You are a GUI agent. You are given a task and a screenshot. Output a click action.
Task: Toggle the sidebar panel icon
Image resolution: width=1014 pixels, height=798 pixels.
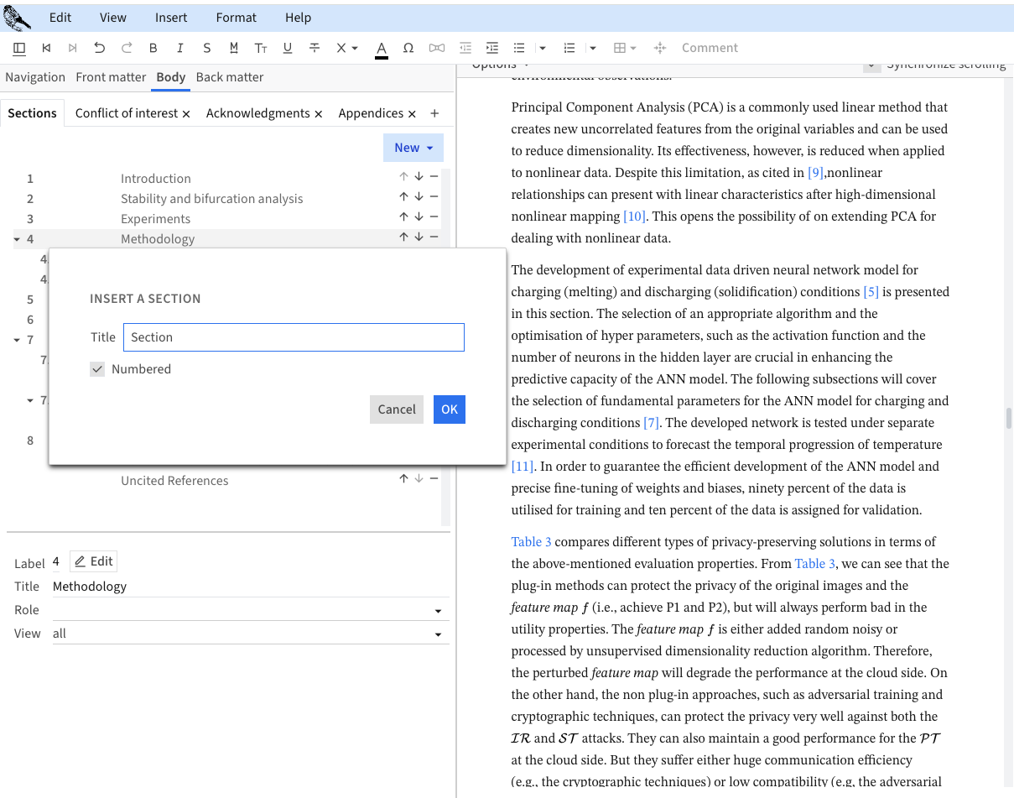pyautogui.click(x=20, y=48)
